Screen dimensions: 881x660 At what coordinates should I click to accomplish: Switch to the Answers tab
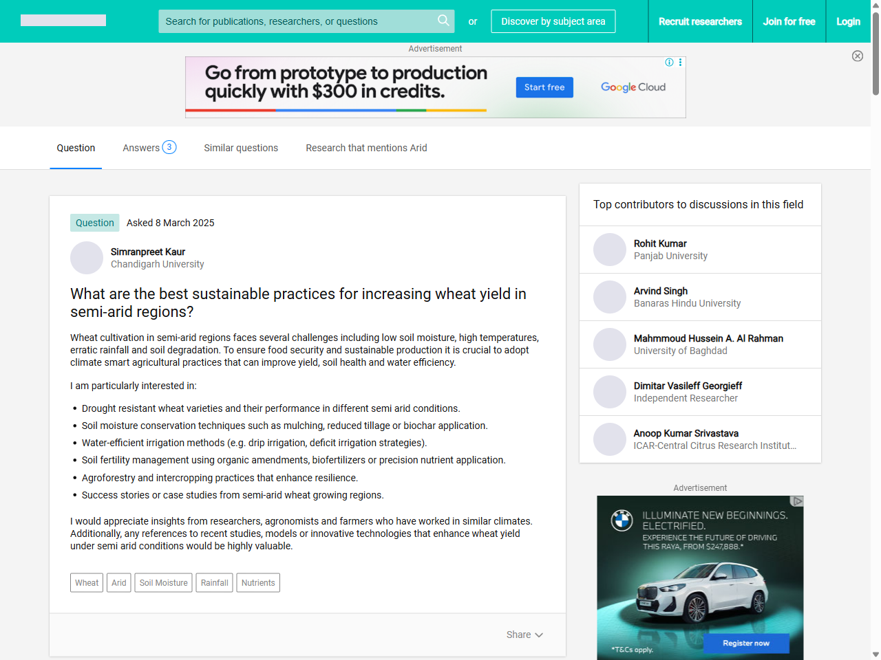149,148
